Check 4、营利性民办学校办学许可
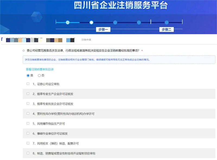 (x=28, y=114)
